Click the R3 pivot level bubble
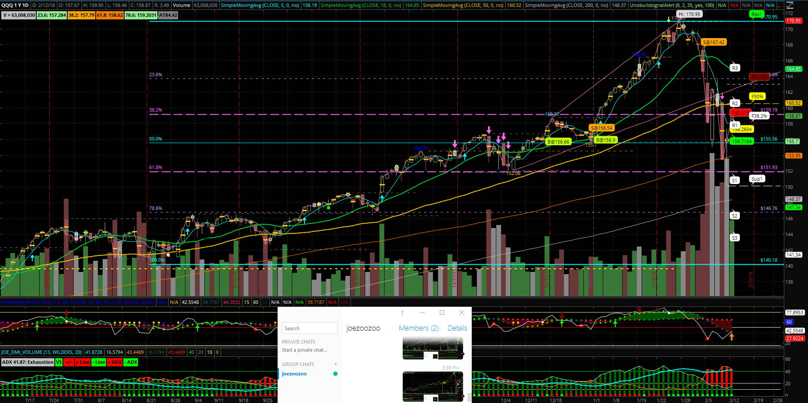Image resolution: width=808 pixels, height=403 pixels. [x=735, y=68]
